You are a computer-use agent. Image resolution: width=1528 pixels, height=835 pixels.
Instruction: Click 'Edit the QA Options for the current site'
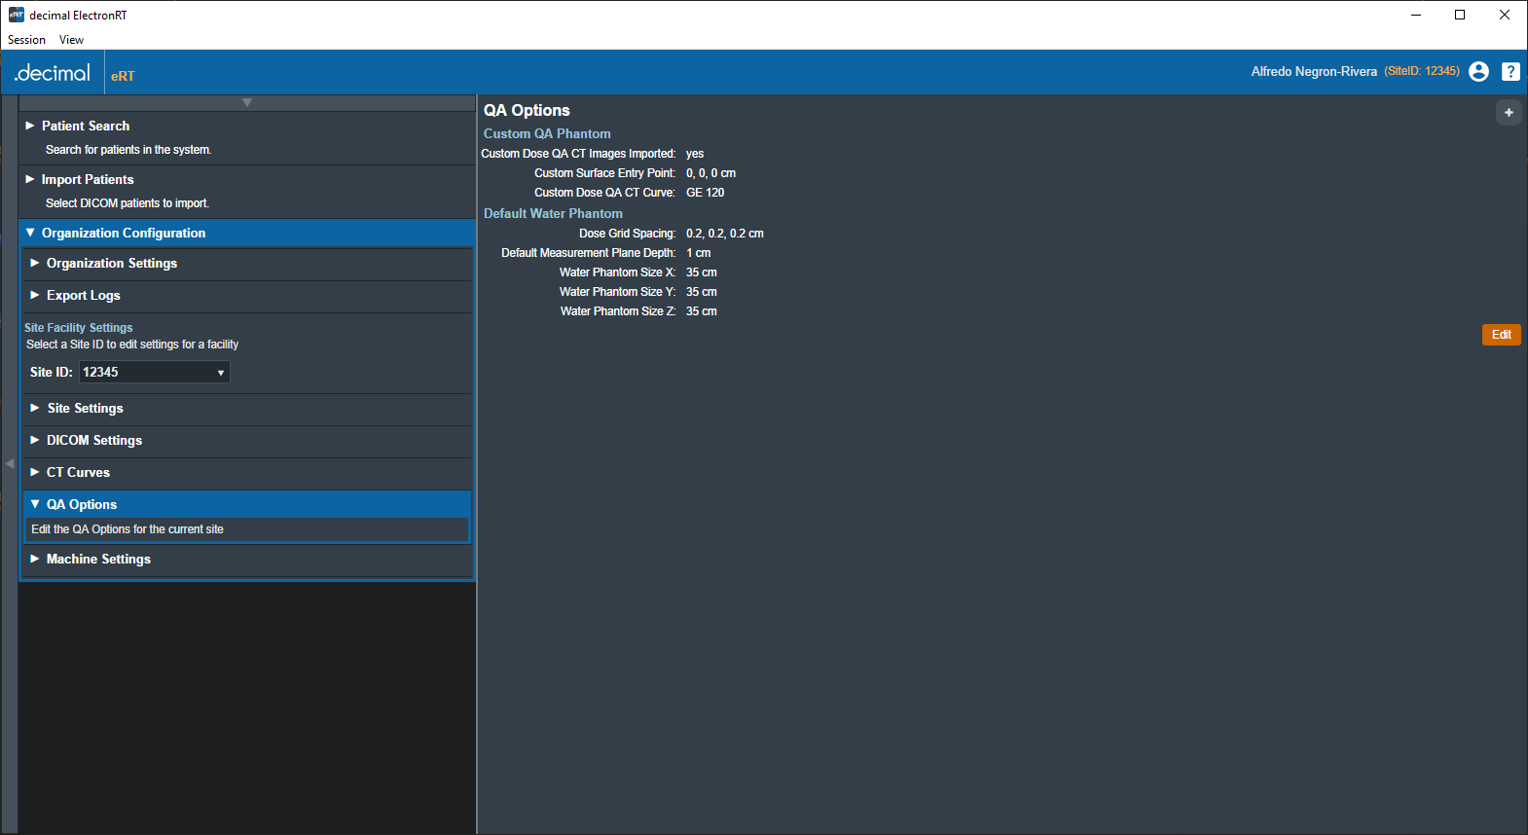127,529
